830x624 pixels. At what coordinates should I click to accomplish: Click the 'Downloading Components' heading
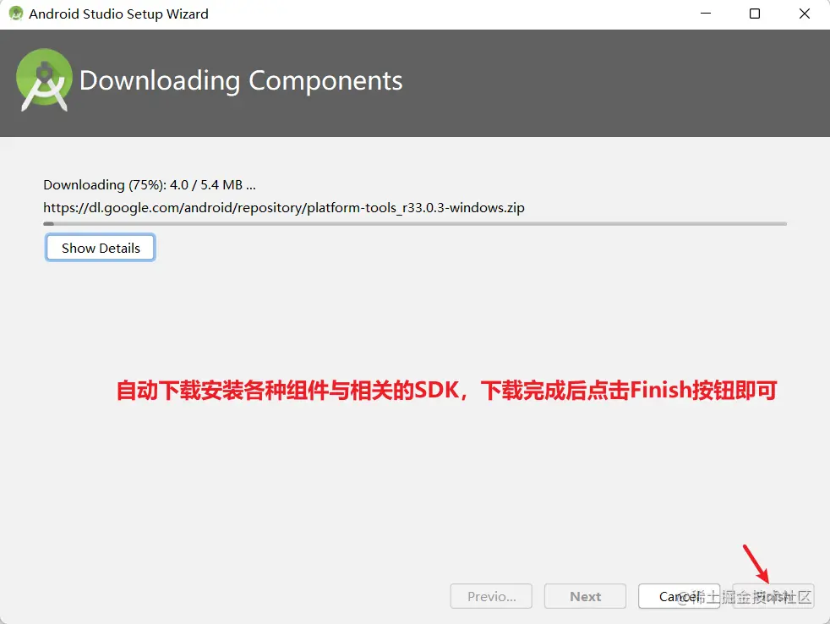point(241,80)
